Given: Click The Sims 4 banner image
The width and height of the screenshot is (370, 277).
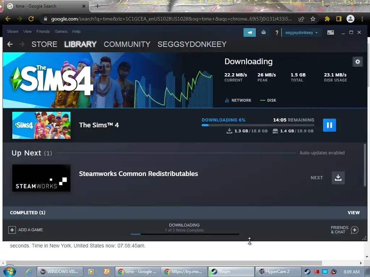Looking at the screenshot, I should click(x=68, y=80).
